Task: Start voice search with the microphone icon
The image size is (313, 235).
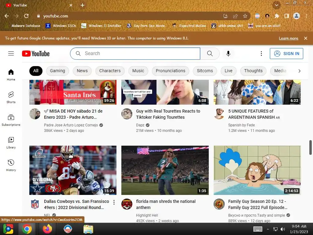Action: (x=228, y=54)
